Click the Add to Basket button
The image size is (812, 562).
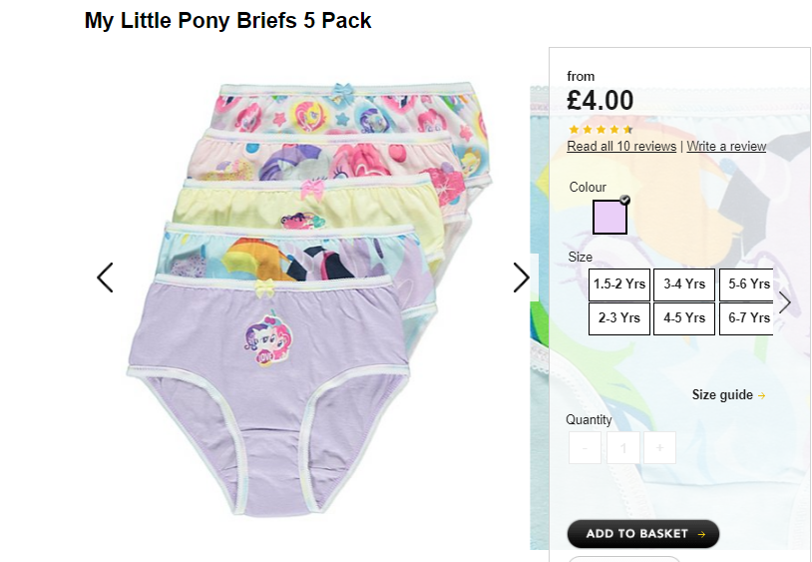[643, 534]
